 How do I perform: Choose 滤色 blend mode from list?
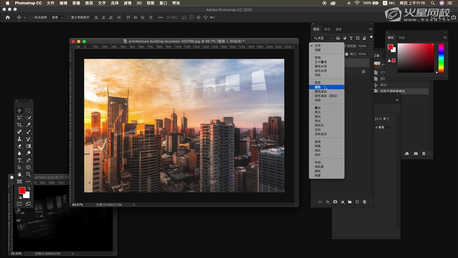318,87
